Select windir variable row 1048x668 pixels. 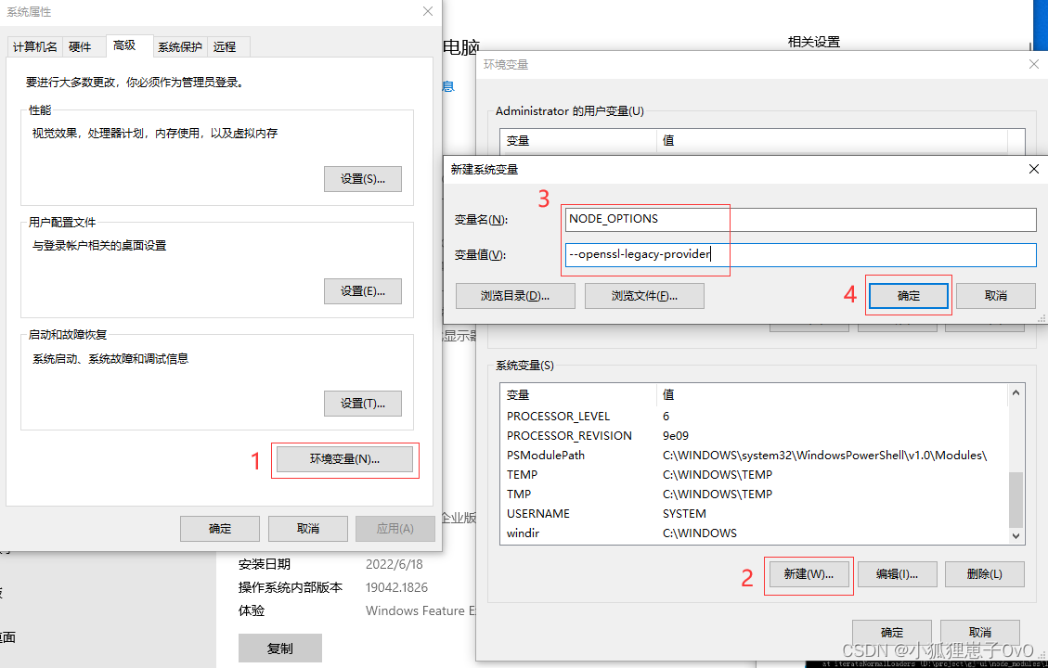[x=753, y=533]
